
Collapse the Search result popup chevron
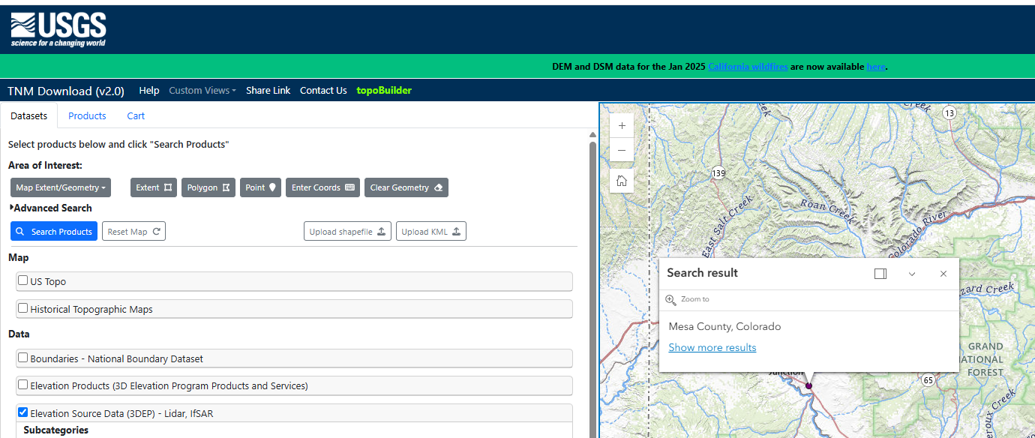[x=912, y=274]
